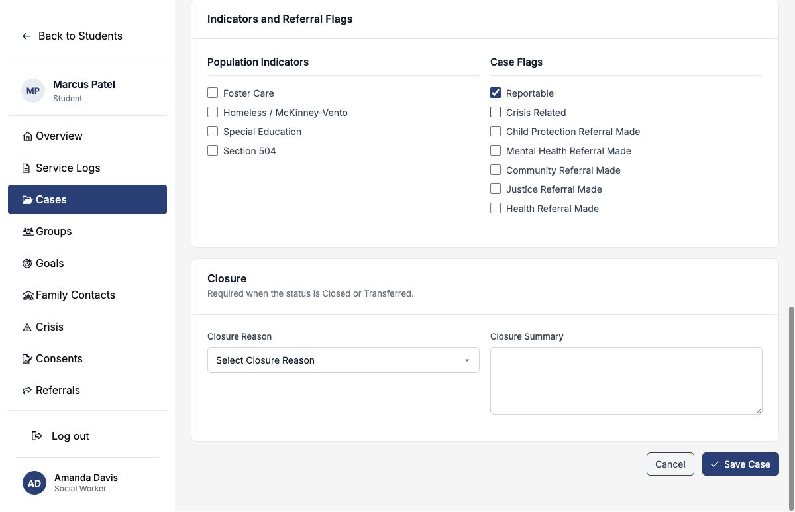Select the Cases menu item

tap(87, 199)
